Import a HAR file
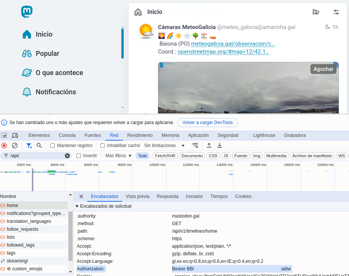This screenshot has width=349, height=276. point(208,145)
